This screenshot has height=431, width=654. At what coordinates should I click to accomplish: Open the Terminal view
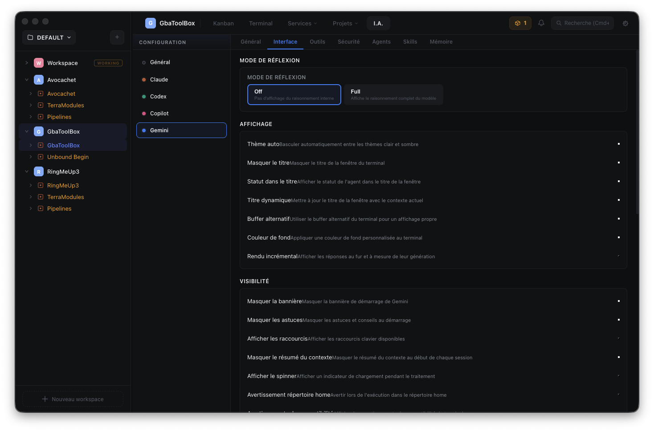[261, 23]
